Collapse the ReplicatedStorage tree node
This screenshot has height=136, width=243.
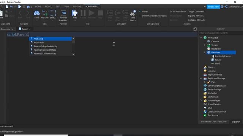click(201, 79)
